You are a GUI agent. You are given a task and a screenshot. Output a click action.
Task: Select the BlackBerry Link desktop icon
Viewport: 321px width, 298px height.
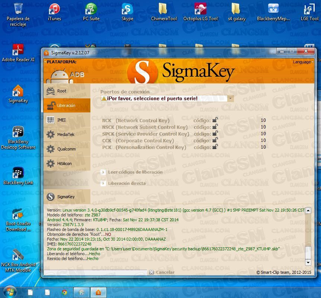point(18,176)
